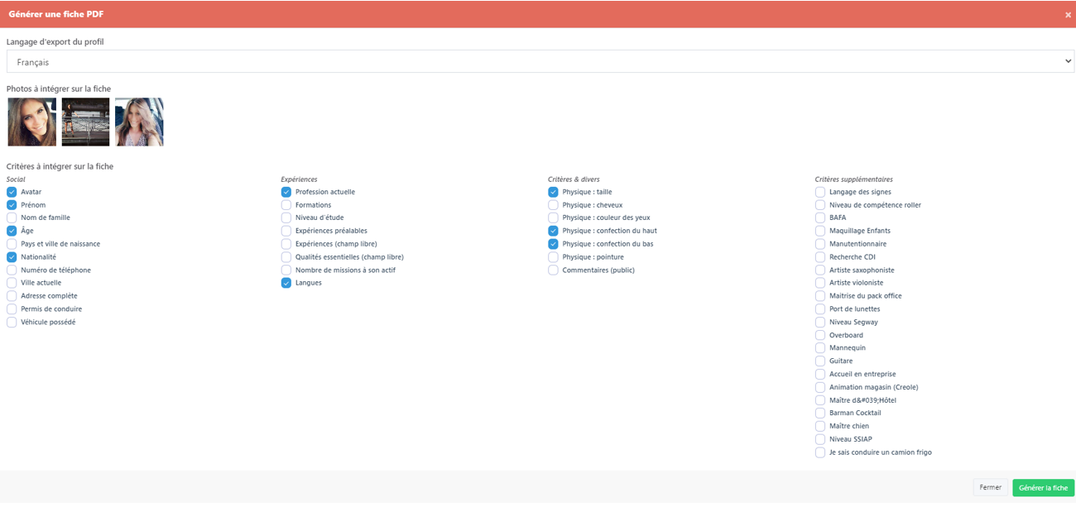Enable the Nom de famille checkbox
The image size is (1076, 507).
(x=12, y=218)
